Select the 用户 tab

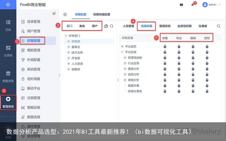[95, 26]
